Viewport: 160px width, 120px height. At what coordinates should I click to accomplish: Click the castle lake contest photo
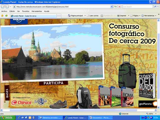click(52, 52)
